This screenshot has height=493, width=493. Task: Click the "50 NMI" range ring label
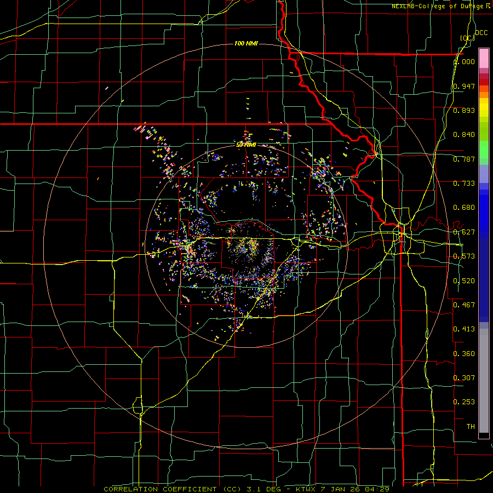coord(246,145)
